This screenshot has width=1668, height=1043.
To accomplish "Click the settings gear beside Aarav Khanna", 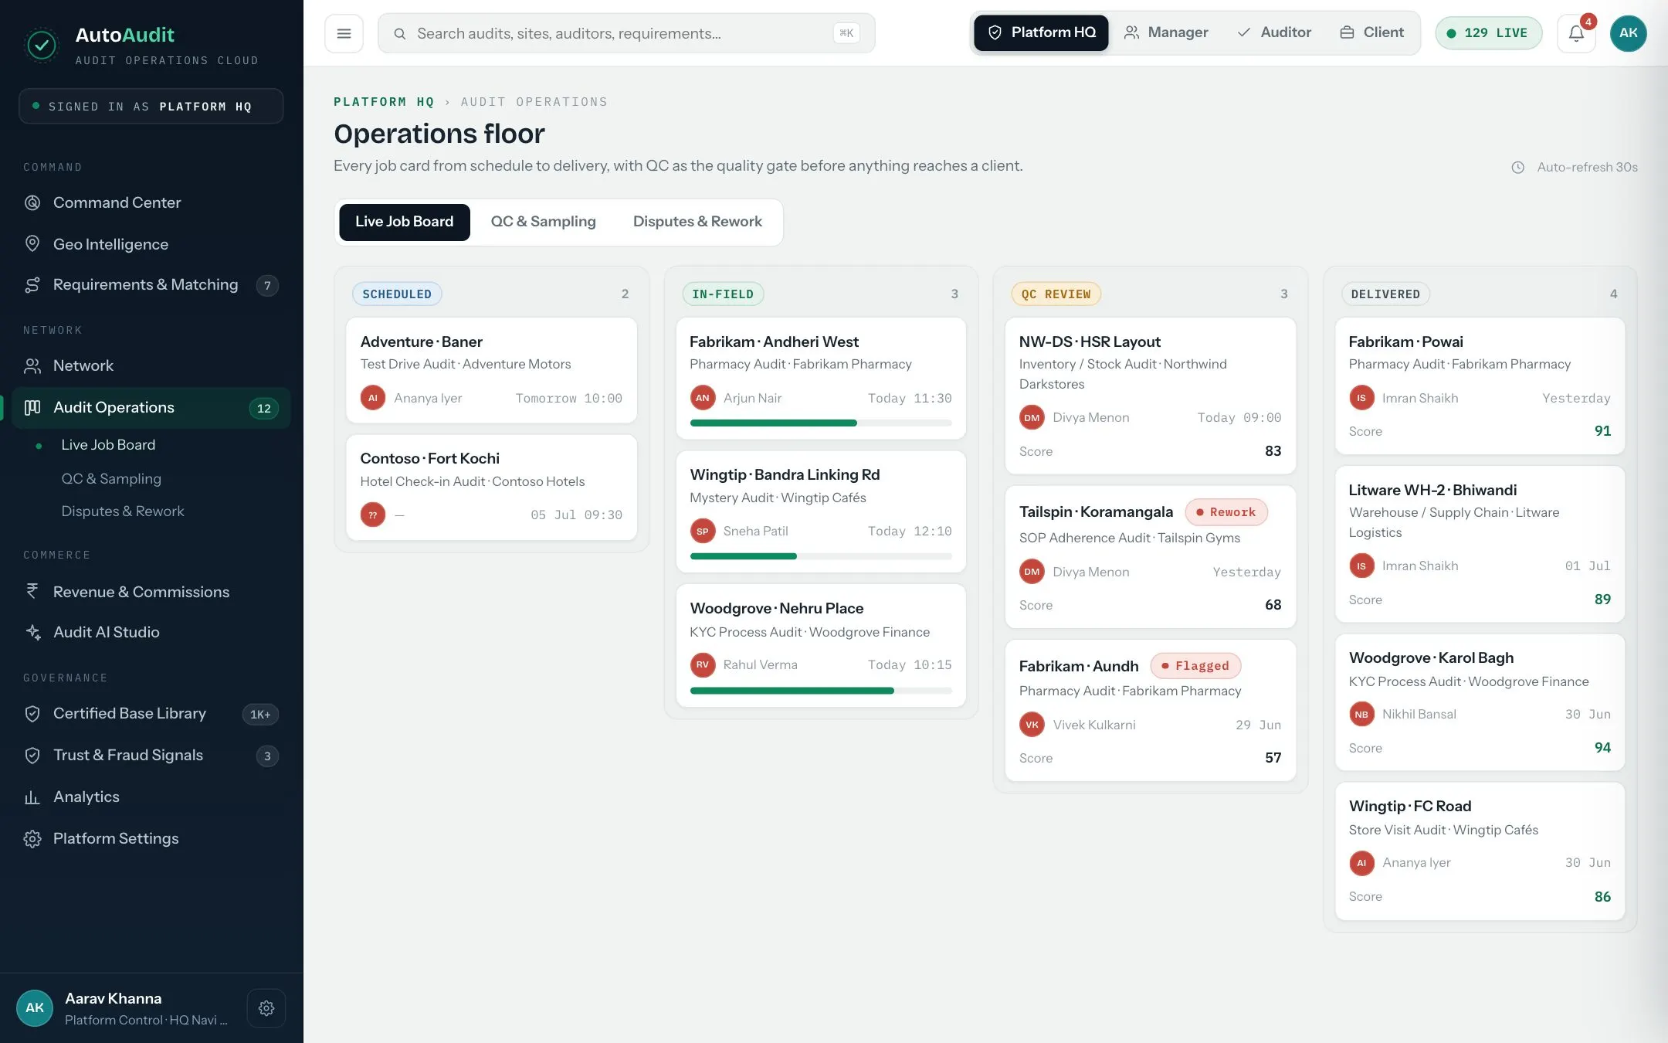I will [266, 1008].
